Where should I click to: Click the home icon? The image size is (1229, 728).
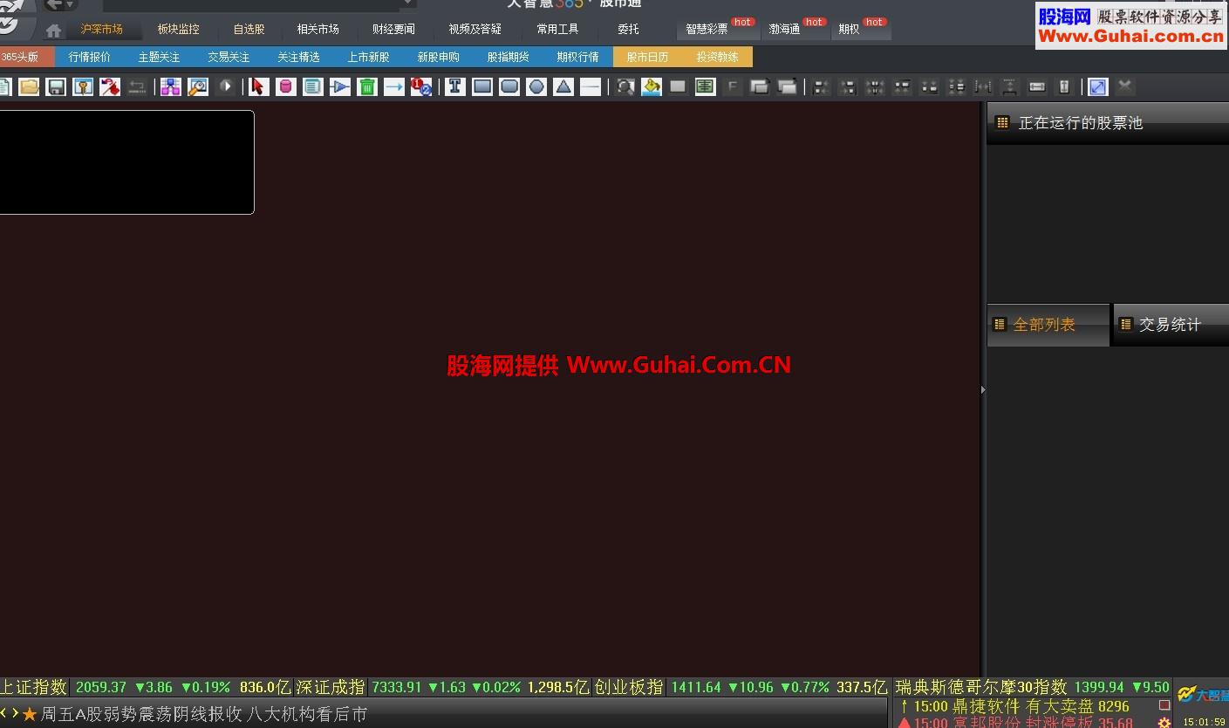pyautogui.click(x=53, y=31)
